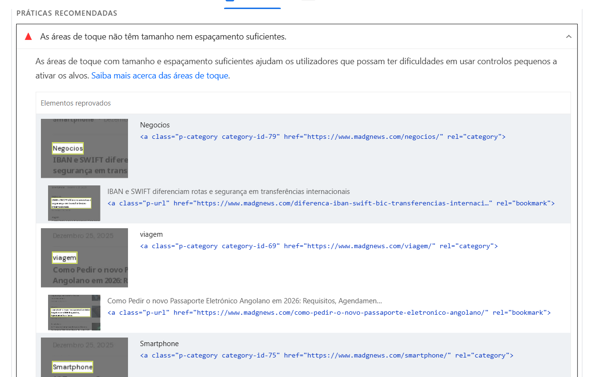Click the viagem element screenshot thumbnail
This screenshot has width=610, height=377.
pos(84,258)
